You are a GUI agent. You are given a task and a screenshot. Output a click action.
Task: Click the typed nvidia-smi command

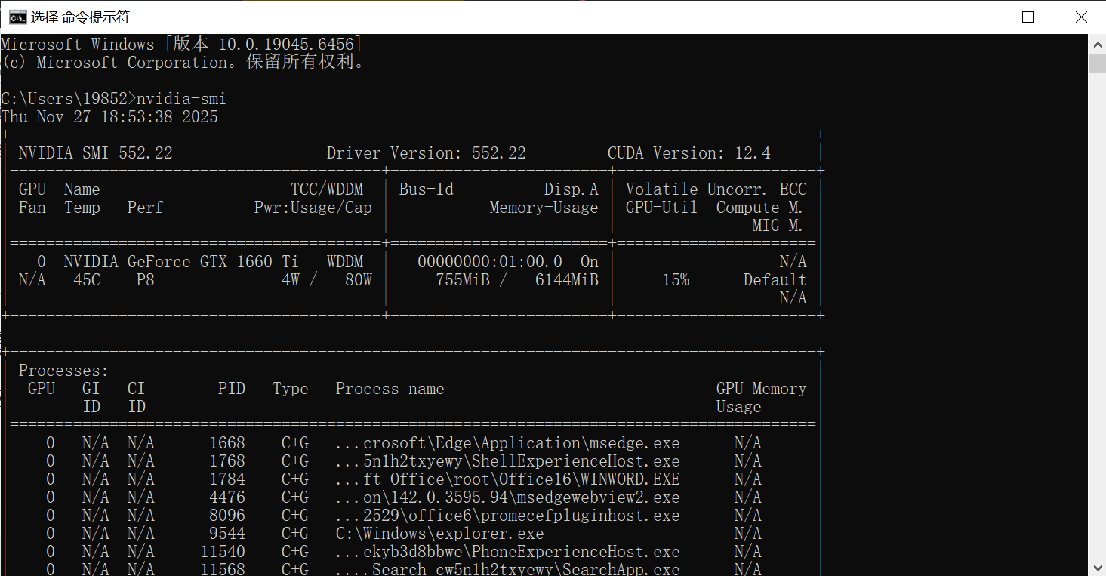pos(181,99)
